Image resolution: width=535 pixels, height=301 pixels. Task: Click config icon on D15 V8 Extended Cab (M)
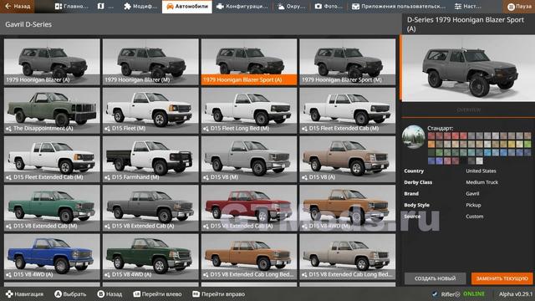[8, 227]
